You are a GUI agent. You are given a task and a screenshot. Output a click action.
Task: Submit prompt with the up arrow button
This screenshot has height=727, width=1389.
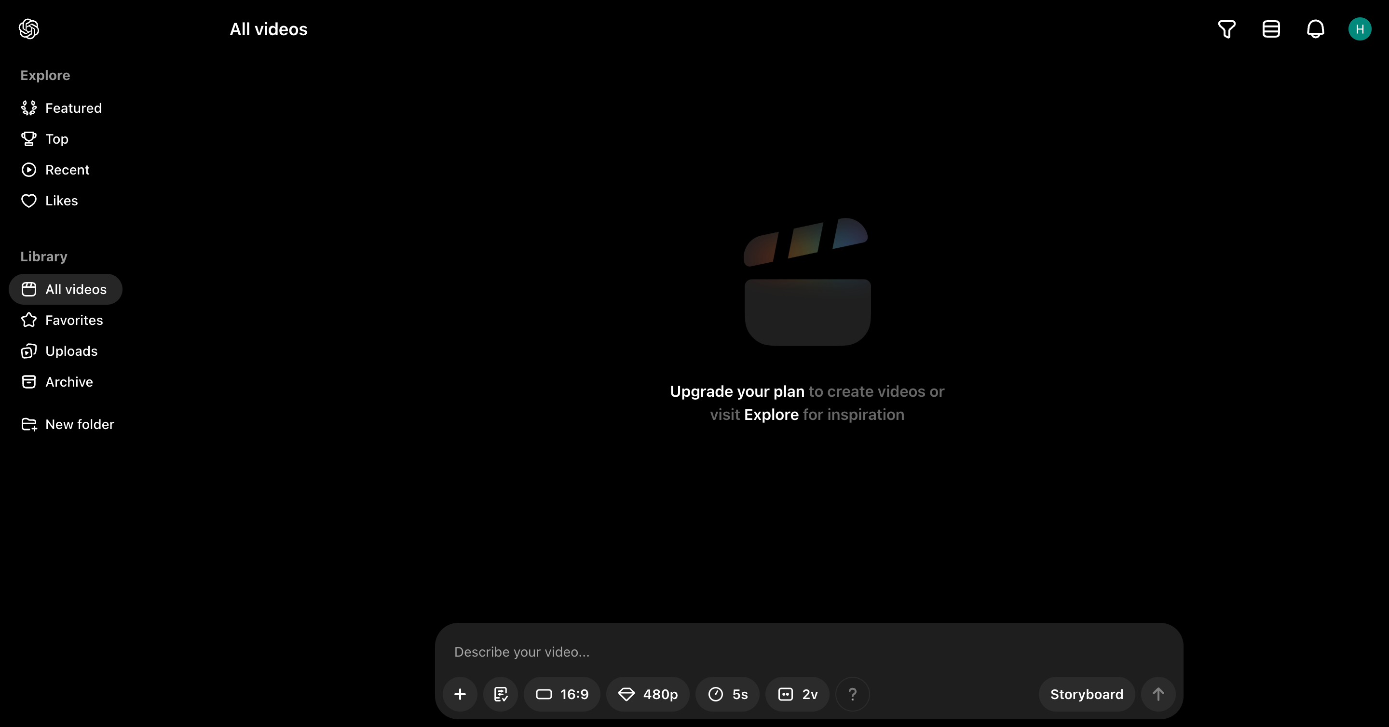pos(1157,694)
